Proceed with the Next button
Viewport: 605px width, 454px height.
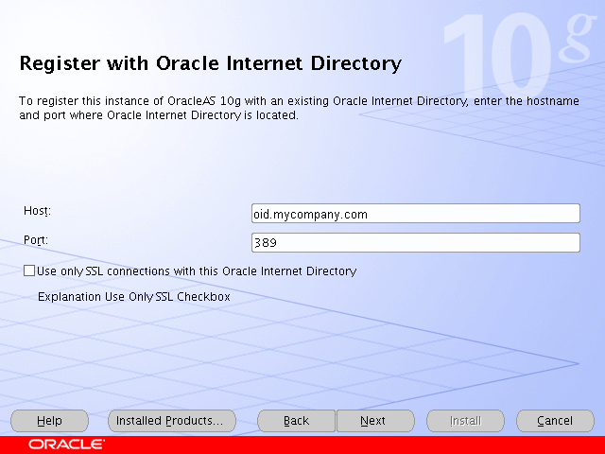(375, 421)
